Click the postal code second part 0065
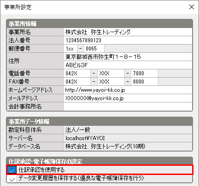 (x=94, y=49)
